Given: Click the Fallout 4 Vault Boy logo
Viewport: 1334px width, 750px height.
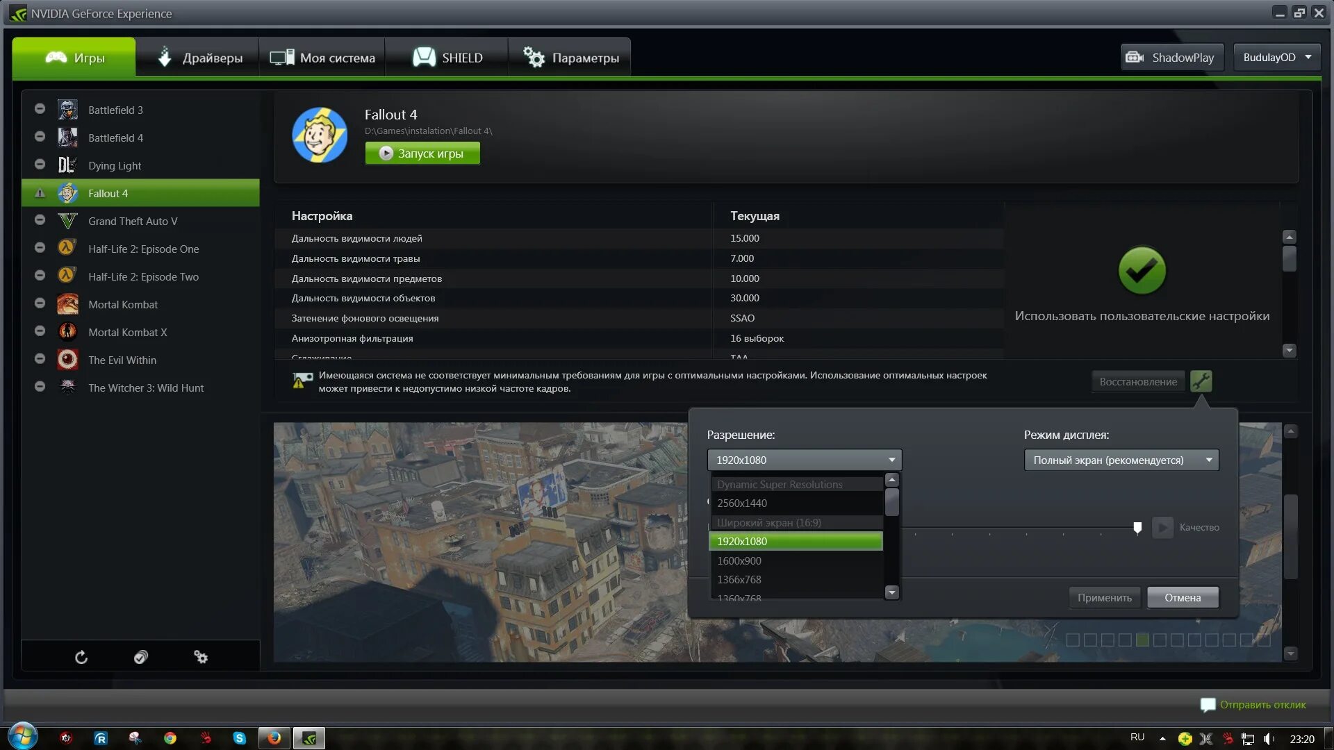Looking at the screenshot, I should point(320,135).
